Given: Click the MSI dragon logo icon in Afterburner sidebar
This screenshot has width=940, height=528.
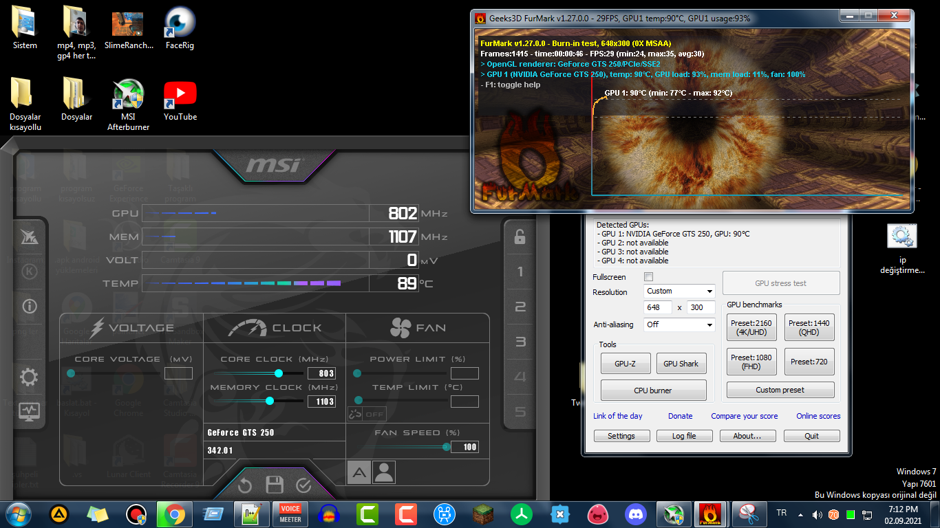Looking at the screenshot, I should pos(30,237).
